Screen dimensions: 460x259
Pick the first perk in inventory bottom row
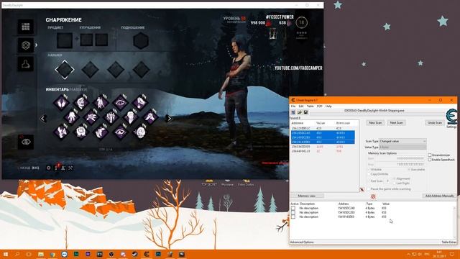(61, 132)
